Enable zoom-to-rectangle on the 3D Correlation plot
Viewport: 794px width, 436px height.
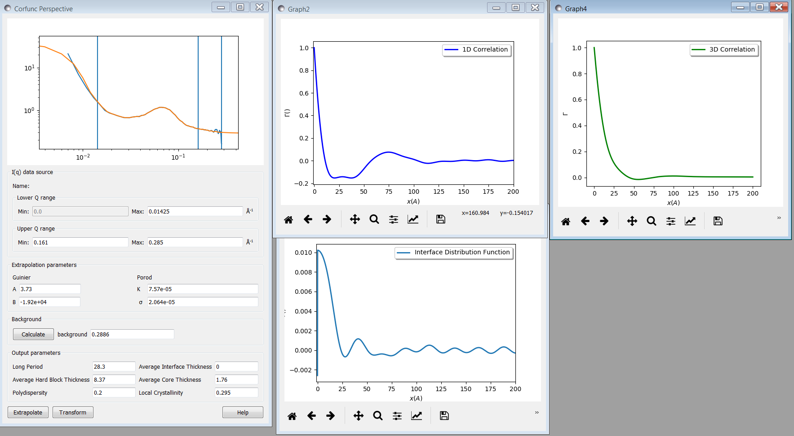tap(651, 221)
